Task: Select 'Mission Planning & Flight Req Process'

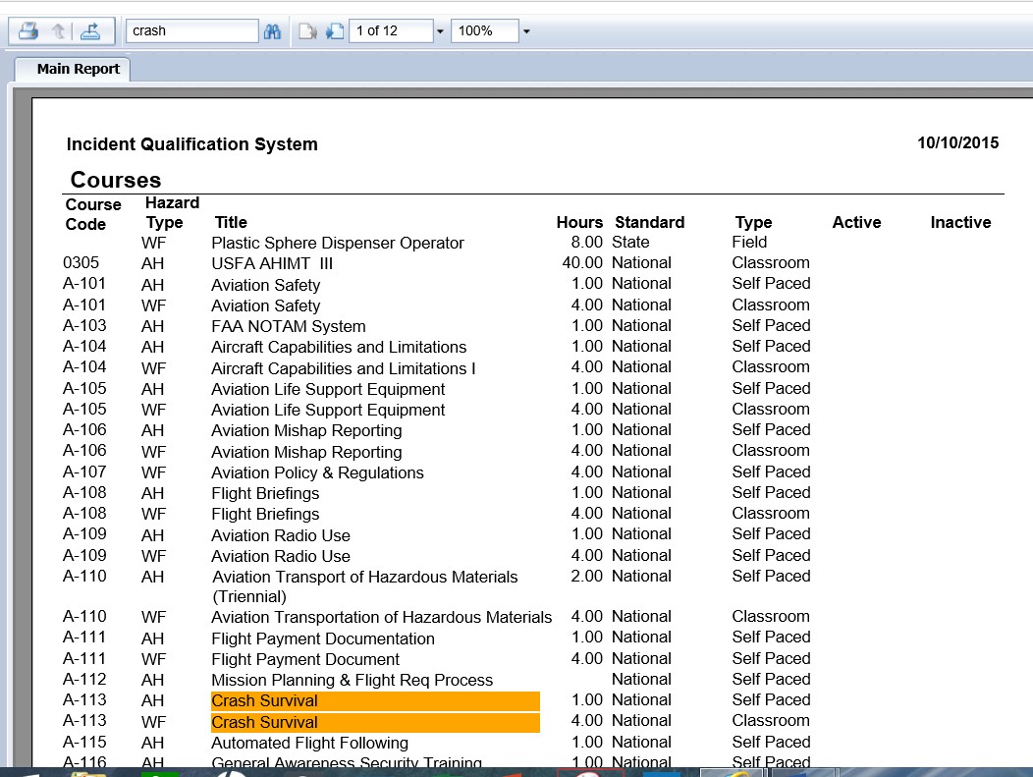Action: coord(352,680)
